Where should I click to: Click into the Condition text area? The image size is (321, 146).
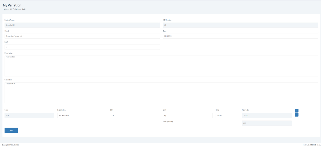click(x=161, y=93)
